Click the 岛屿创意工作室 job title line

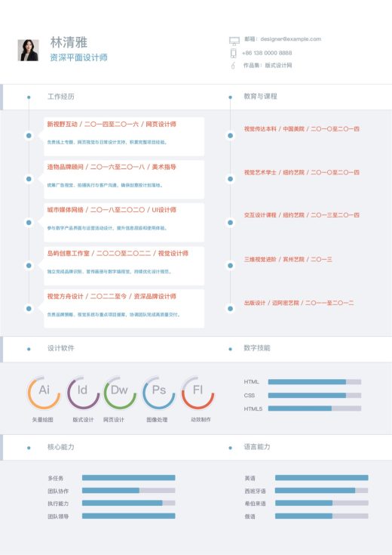(x=118, y=254)
